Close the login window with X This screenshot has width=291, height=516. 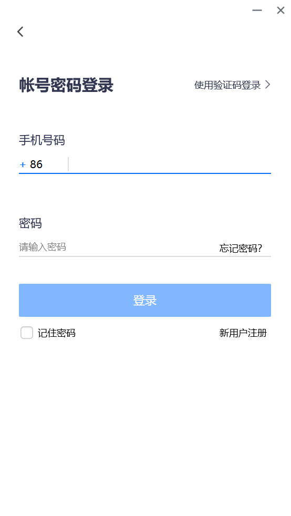(x=280, y=10)
